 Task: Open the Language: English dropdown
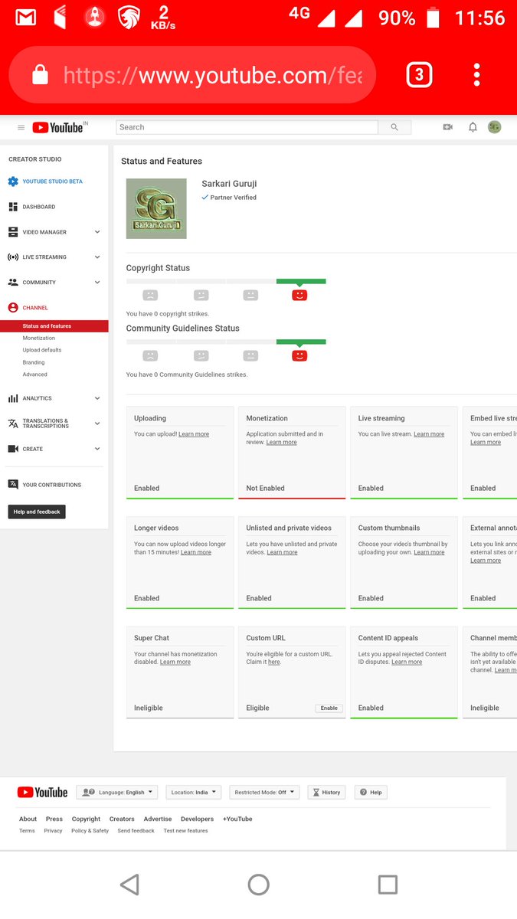coord(117,793)
